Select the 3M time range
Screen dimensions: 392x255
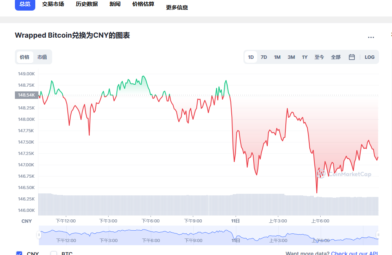click(x=291, y=57)
